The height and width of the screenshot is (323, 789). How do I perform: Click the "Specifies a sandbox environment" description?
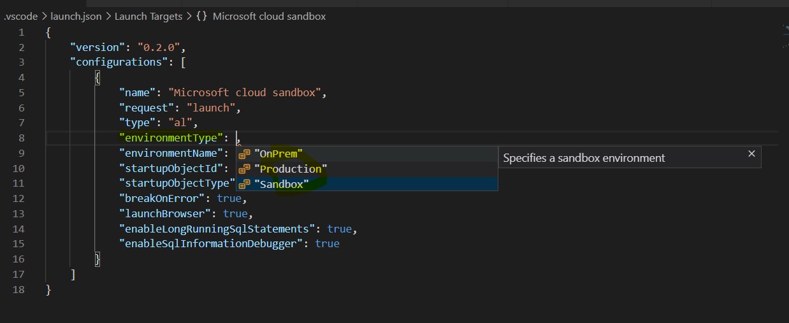pos(584,158)
